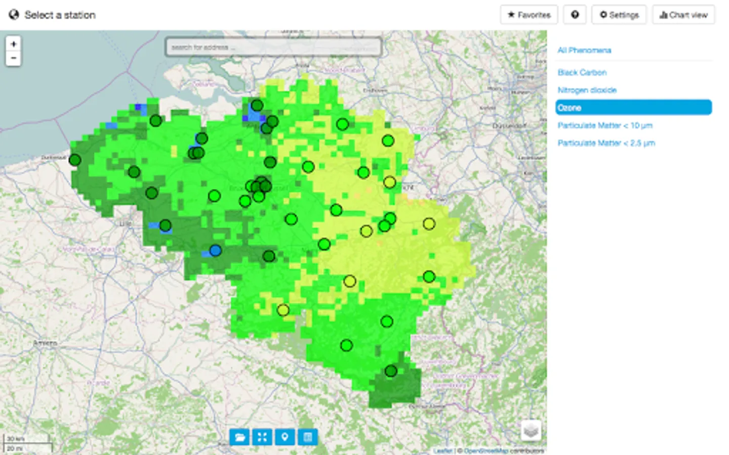
Task: Open the help question mark button
Action: click(x=575, y=15)
